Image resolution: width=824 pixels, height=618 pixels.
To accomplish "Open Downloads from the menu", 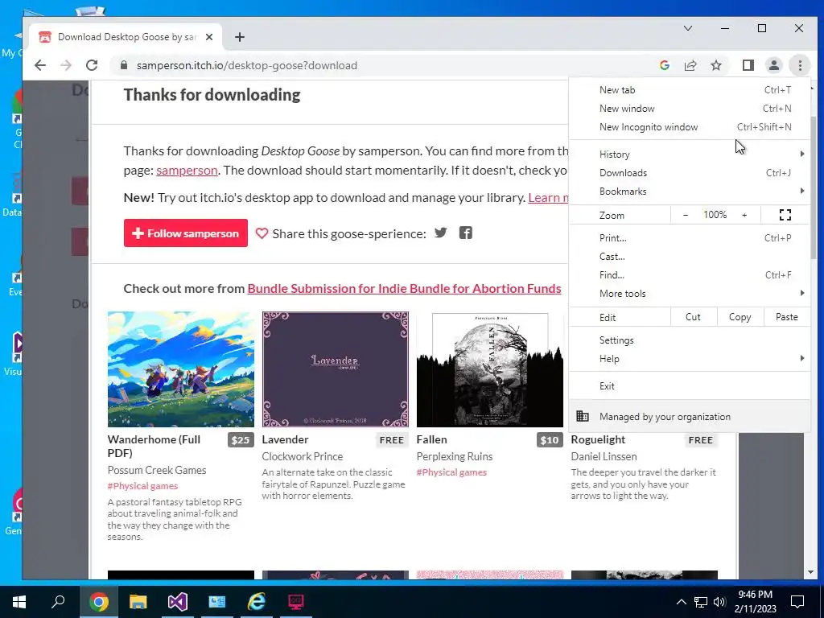I will click(690, 173).
